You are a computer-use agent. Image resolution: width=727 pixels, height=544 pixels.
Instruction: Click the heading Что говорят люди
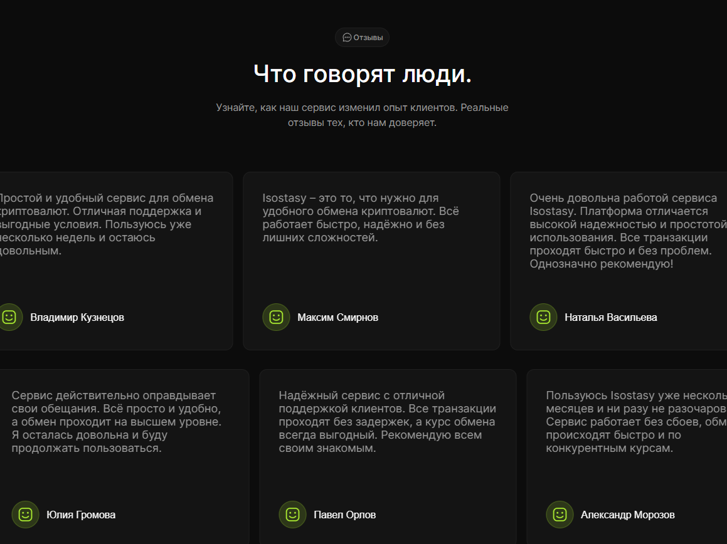[363, 74]
